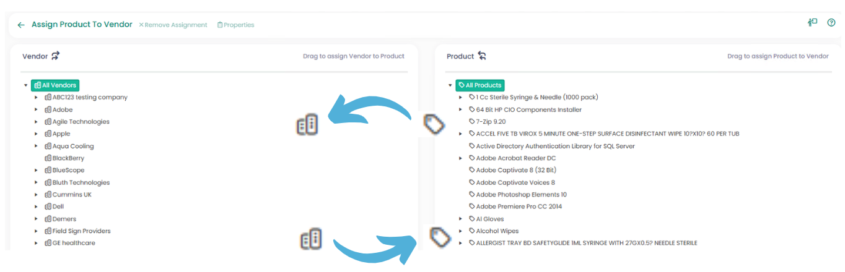Viewport: 845px width, 272px height.
Task: Collapse the All Products tree root
Action: 449,85
